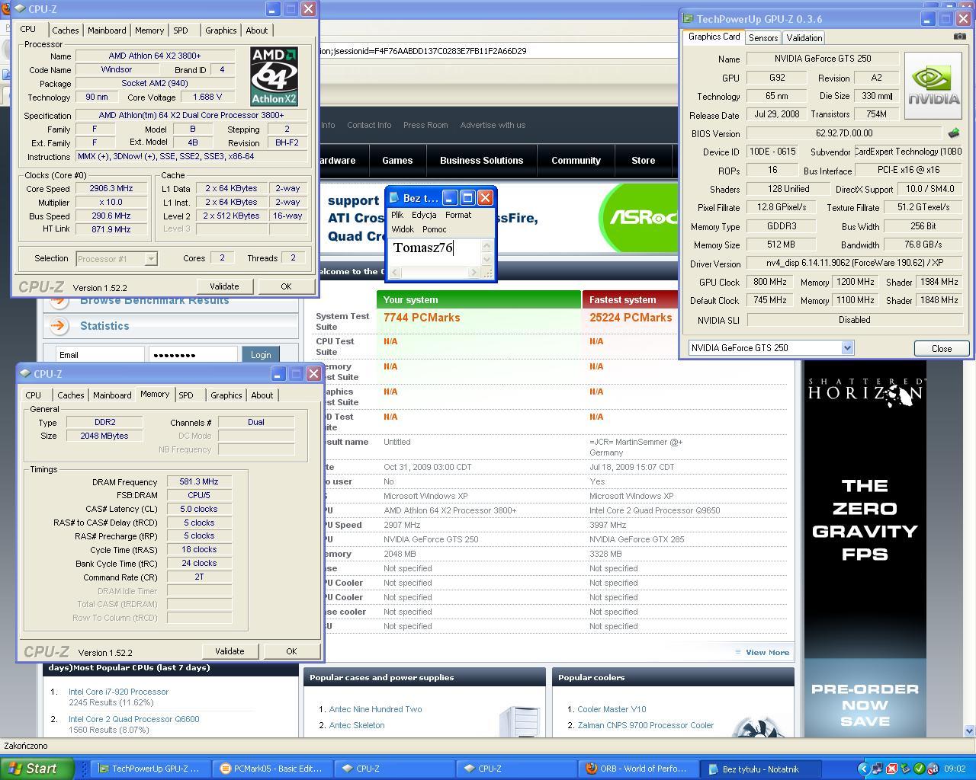
Task: Click the Shattered Horizon advertisement banner
Action: coord(865,548)
